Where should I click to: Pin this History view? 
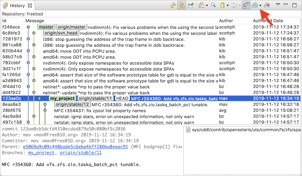pos(191,6)
